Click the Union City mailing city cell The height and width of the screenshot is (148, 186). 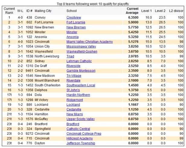(x=42, y=46)
